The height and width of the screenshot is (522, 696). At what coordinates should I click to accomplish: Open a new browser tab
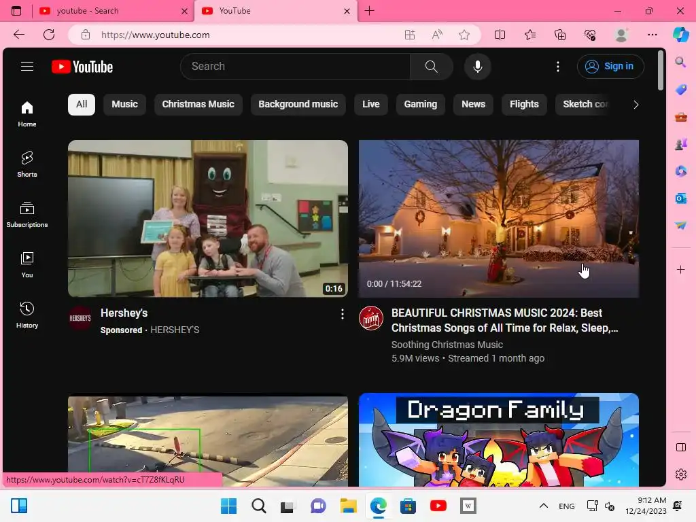369,11
